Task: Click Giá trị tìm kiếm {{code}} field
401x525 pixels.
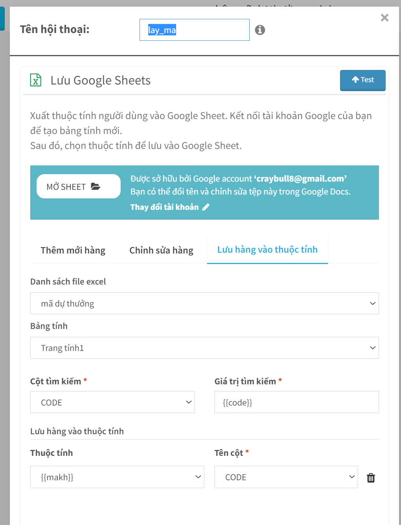Action: (296, 402)
